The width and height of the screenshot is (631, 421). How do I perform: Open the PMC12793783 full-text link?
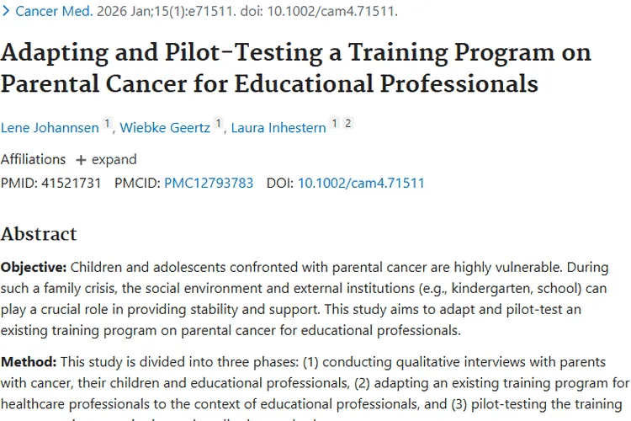(x=208, y=183)
